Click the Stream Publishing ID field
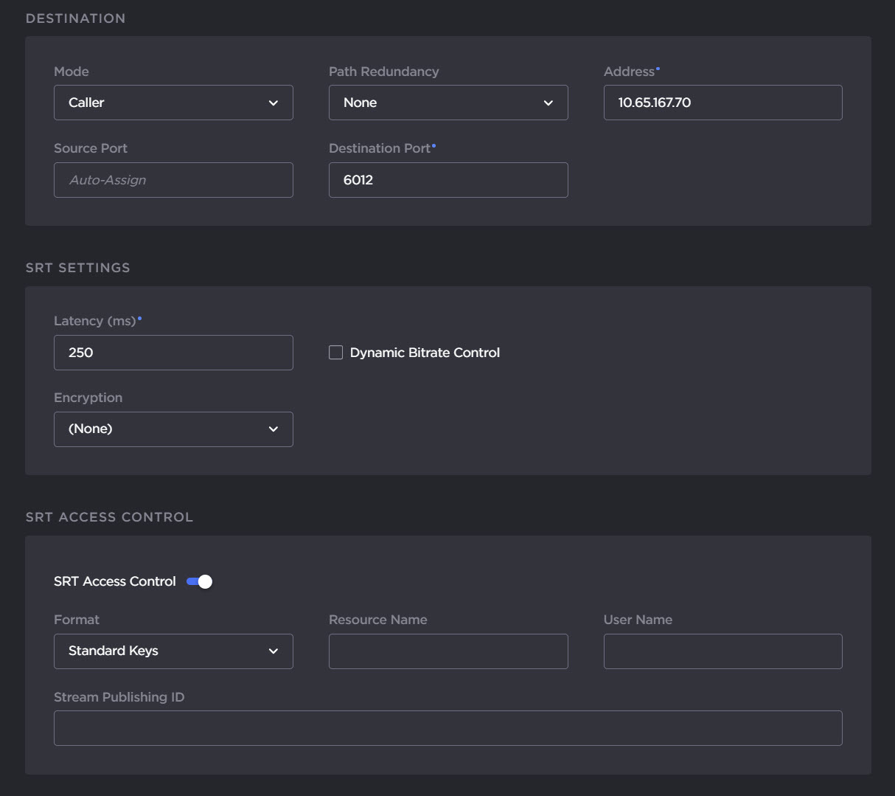 tap(448, 728)
